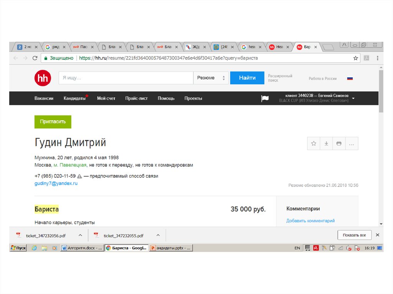Click the flag notifications icon in navbar
The height and width of the screenshot is (294, 393).
click(265, 99)
